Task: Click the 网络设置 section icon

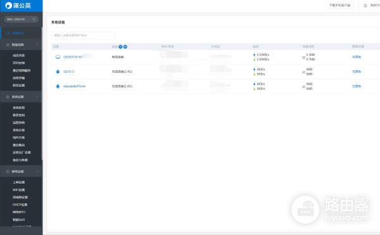Action: [8, 171]
